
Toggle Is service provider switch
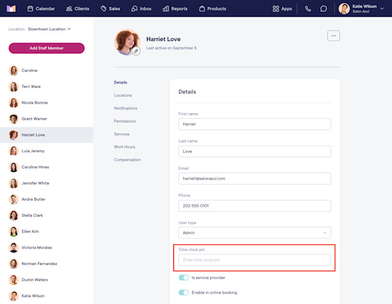tap(184, 278)
